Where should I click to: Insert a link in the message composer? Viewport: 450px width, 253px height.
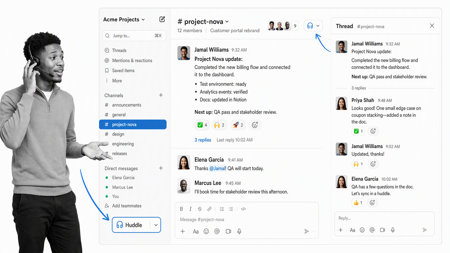[209, 209]
